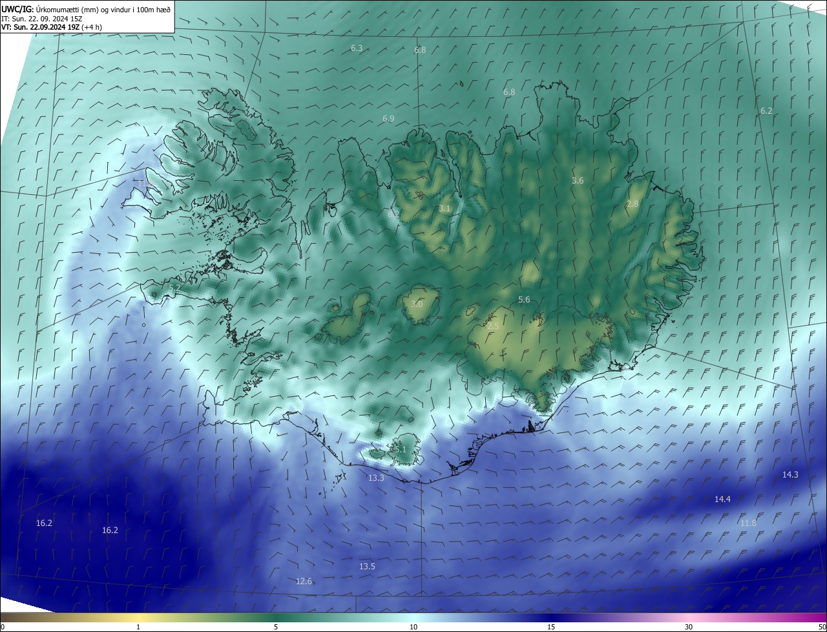Click the 'IT: Sun. 22. 09. 2024 15Z' line
The height and width of the screenshot is (632, 827).
(x=43, y=19)
